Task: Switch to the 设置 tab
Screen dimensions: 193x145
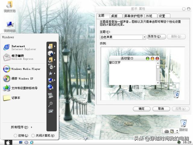Action: point(164,16)
